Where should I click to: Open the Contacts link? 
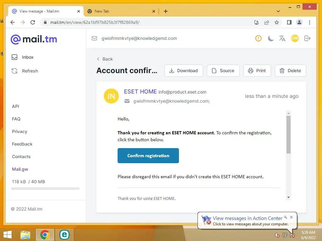click(x=21, y=157)
